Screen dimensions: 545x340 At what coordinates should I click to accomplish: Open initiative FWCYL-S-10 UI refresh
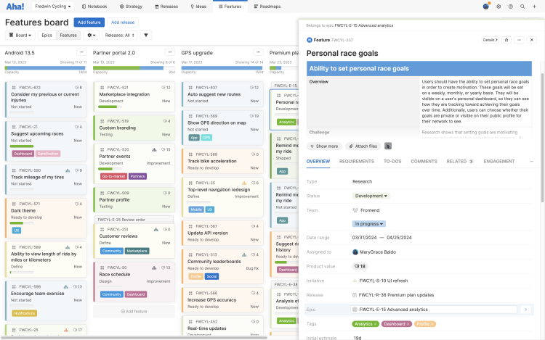pyautogui.click(x=380, y=281)
